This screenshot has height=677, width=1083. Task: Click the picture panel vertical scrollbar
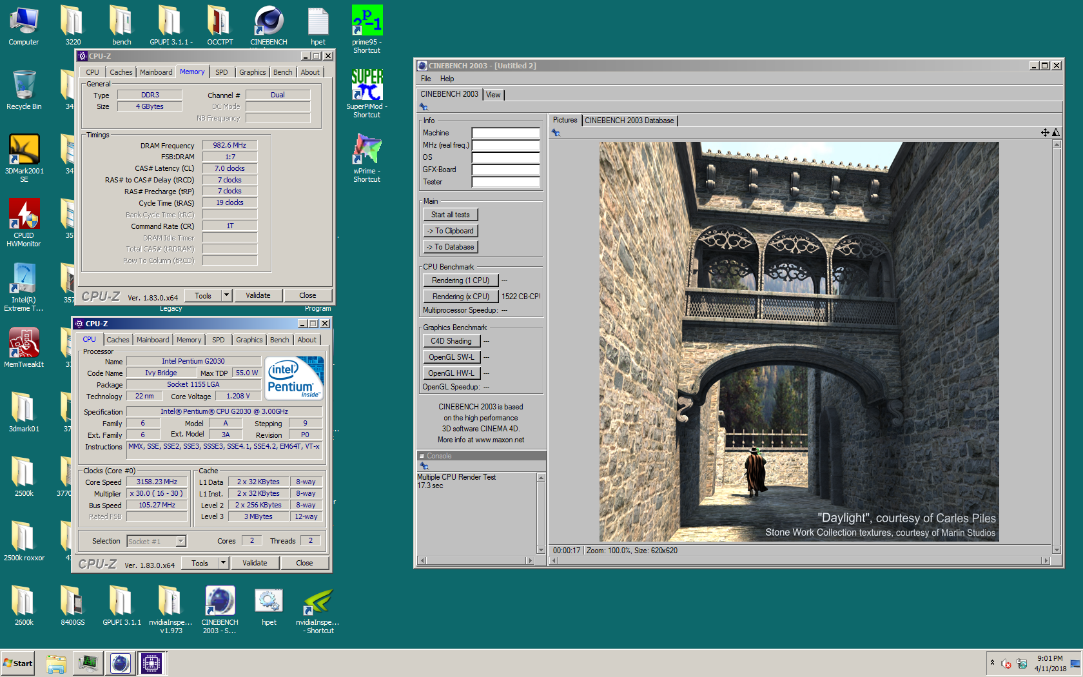click(x=1057, y=347)
